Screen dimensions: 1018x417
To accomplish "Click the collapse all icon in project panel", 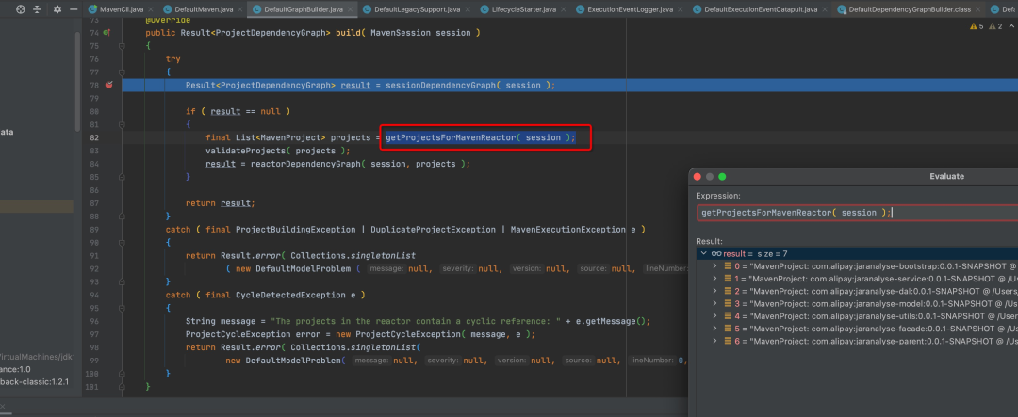I will pyautogui.click(x=38, y=9).
